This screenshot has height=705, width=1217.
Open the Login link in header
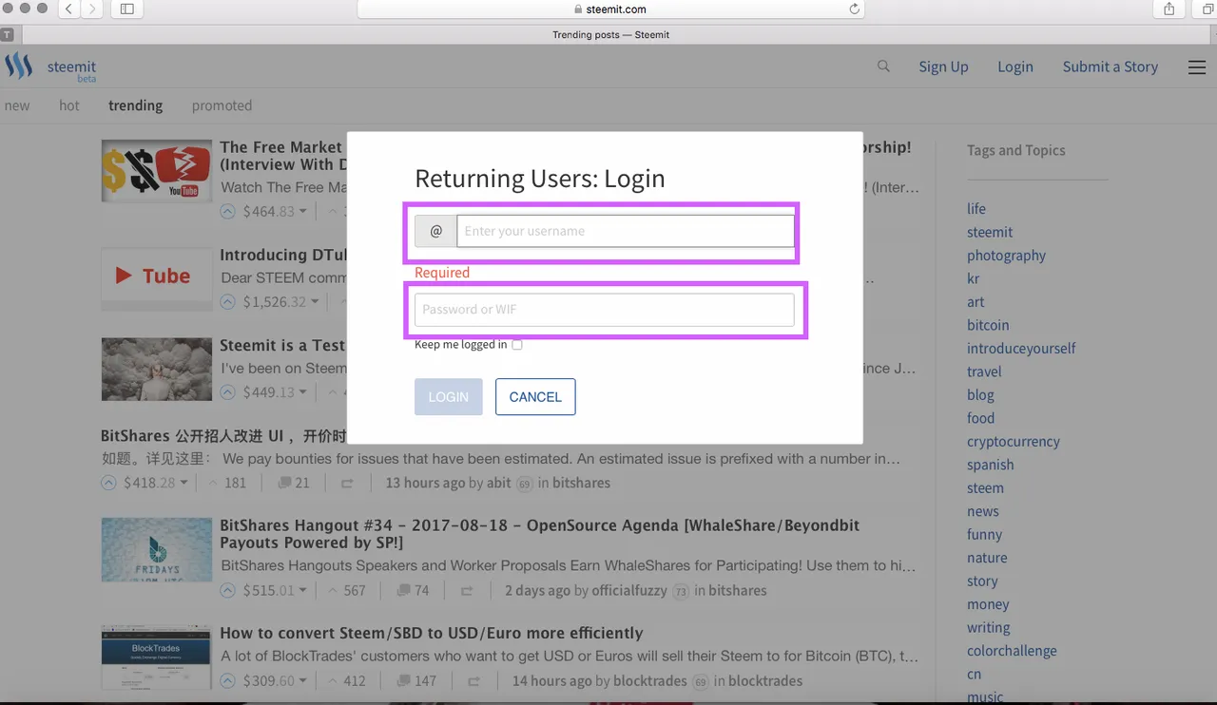click(1015, 67)
